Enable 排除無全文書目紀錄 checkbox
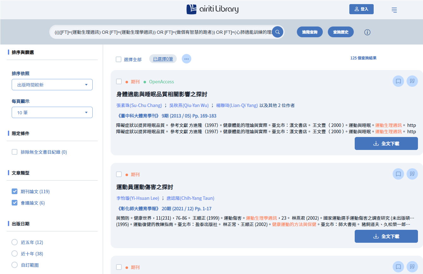Image resolution: width=423 pixels, height=274 pixels. (x=15, y=152)
